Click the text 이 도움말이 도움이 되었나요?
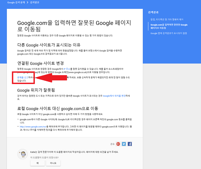The width and height of the screenshot is (201, 169). [x=44, y=157]
